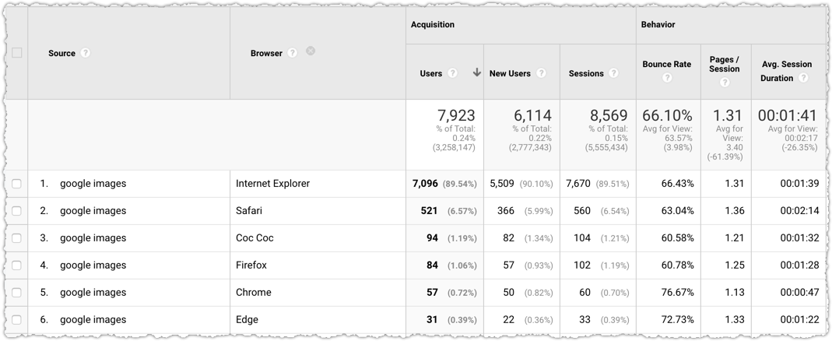Check the Chrome row checkbox
This screenshot has height=341, width=832.
click(16, 293)
